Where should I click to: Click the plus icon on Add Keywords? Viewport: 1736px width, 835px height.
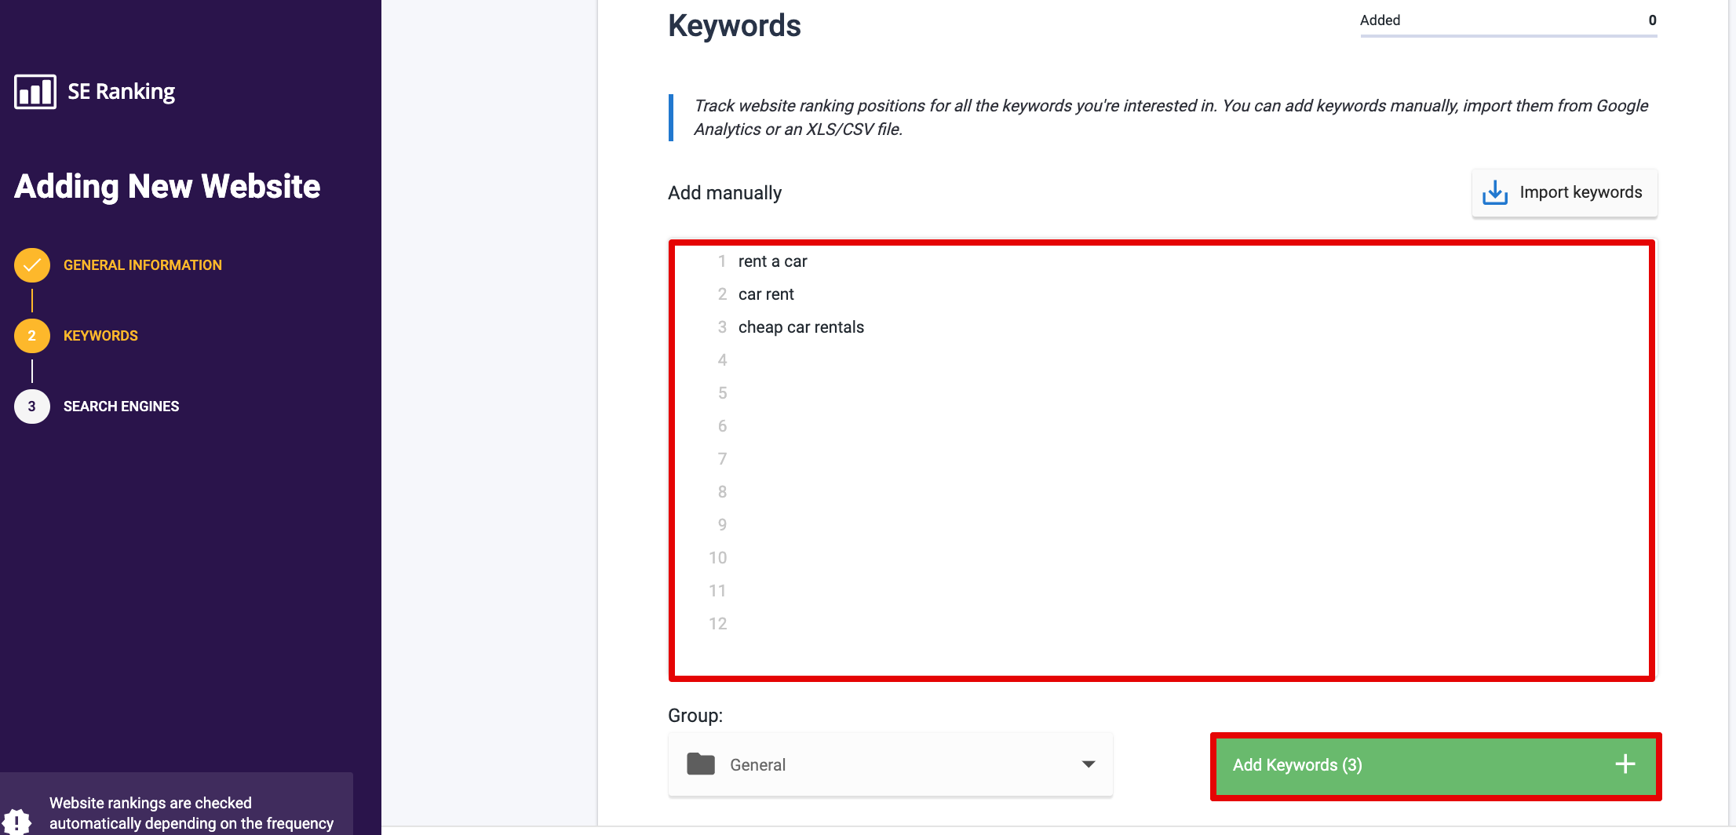coord(1625,764)
